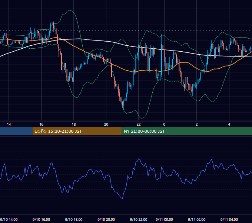This screenshot has width=252, height=223.
Task: Click the NY 21:00-06:00 JST session bar
Action: (187, 131)
